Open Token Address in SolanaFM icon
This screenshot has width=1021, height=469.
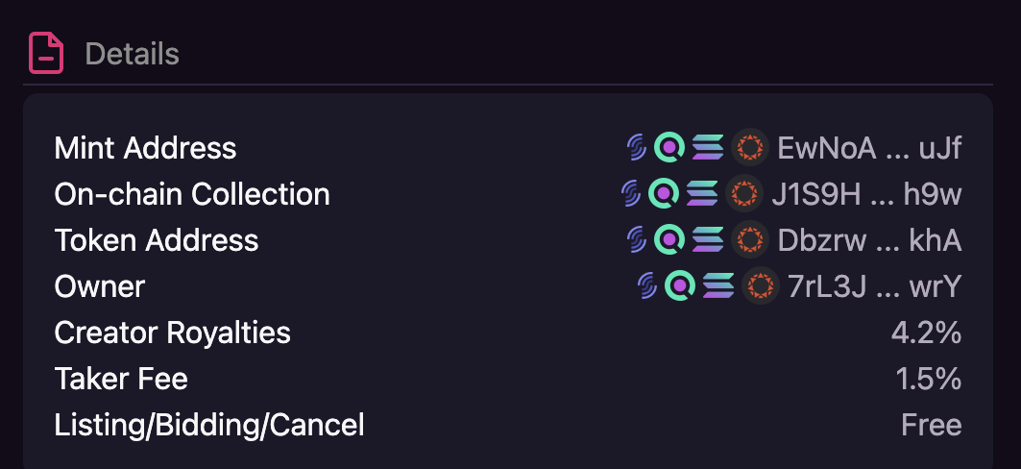636,239
